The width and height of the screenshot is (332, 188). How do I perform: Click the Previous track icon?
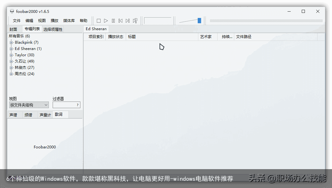coord(120,20)
